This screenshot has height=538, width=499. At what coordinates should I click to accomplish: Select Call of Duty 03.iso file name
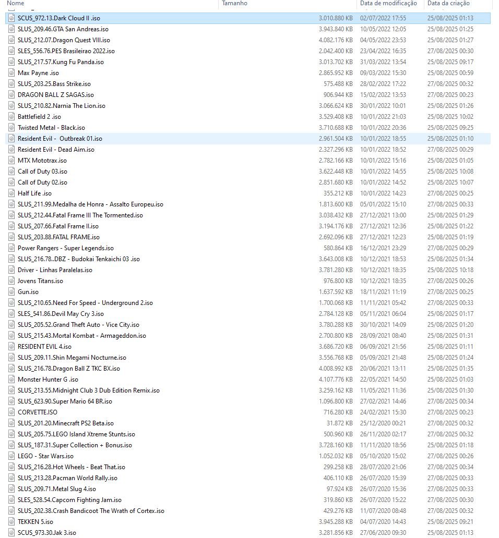(x=42, y=172)
